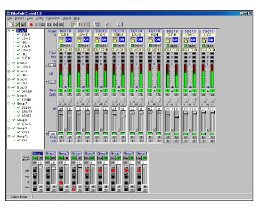Image resolution: width=259 pixels, height=212 pixels.
Task: Open the Report menu
Action: (x=66, y=18)
